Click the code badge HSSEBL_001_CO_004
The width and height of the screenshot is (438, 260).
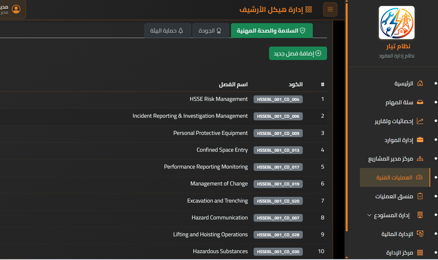278,99
